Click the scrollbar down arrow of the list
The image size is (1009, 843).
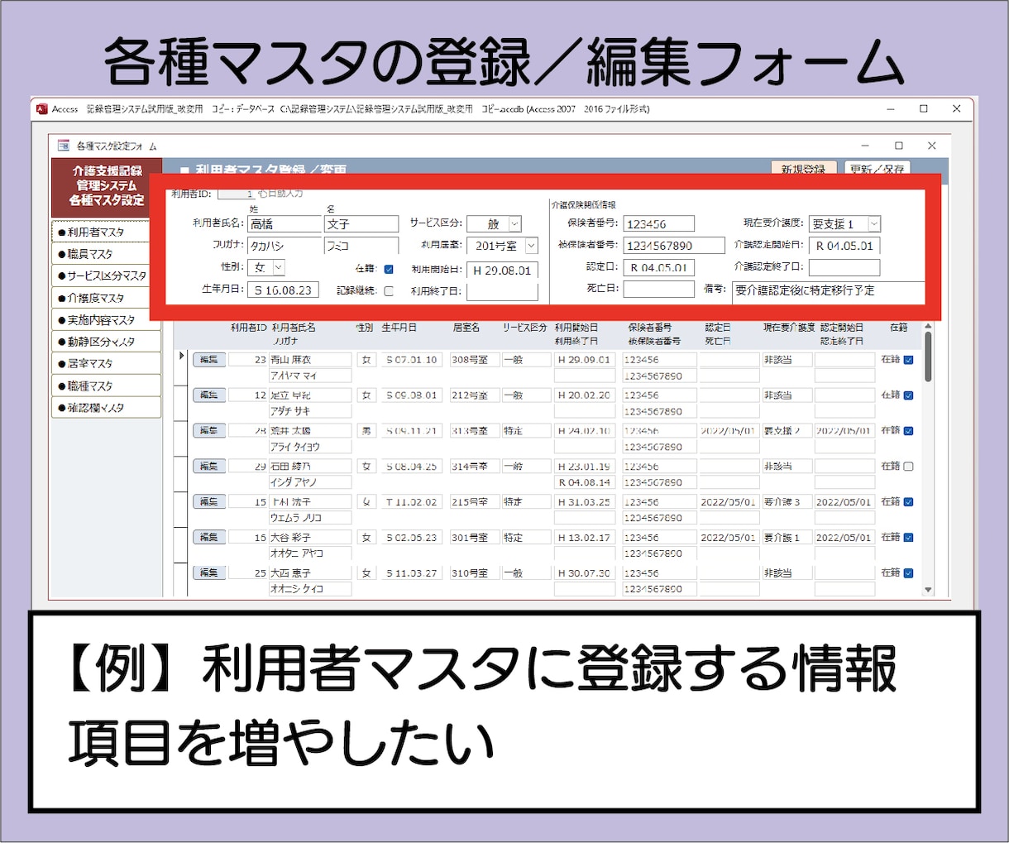click(x=928, y=590)
